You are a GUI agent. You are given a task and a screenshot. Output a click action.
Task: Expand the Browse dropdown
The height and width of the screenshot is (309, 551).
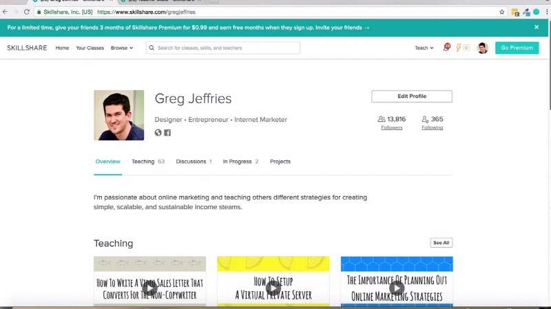[122, 47]
